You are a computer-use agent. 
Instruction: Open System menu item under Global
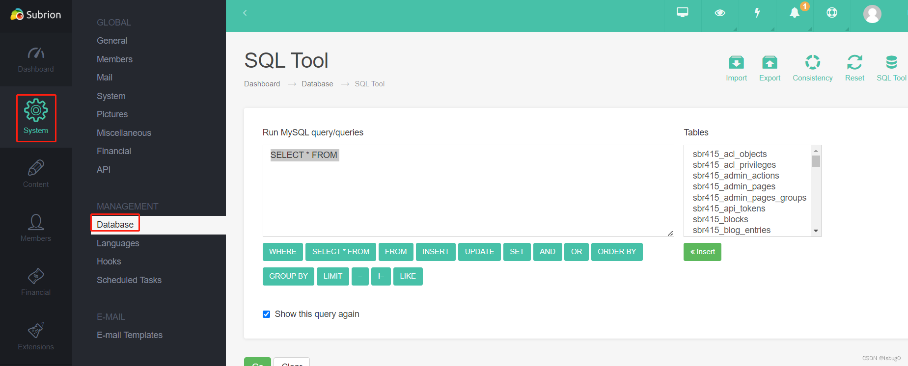click(111, 96)
